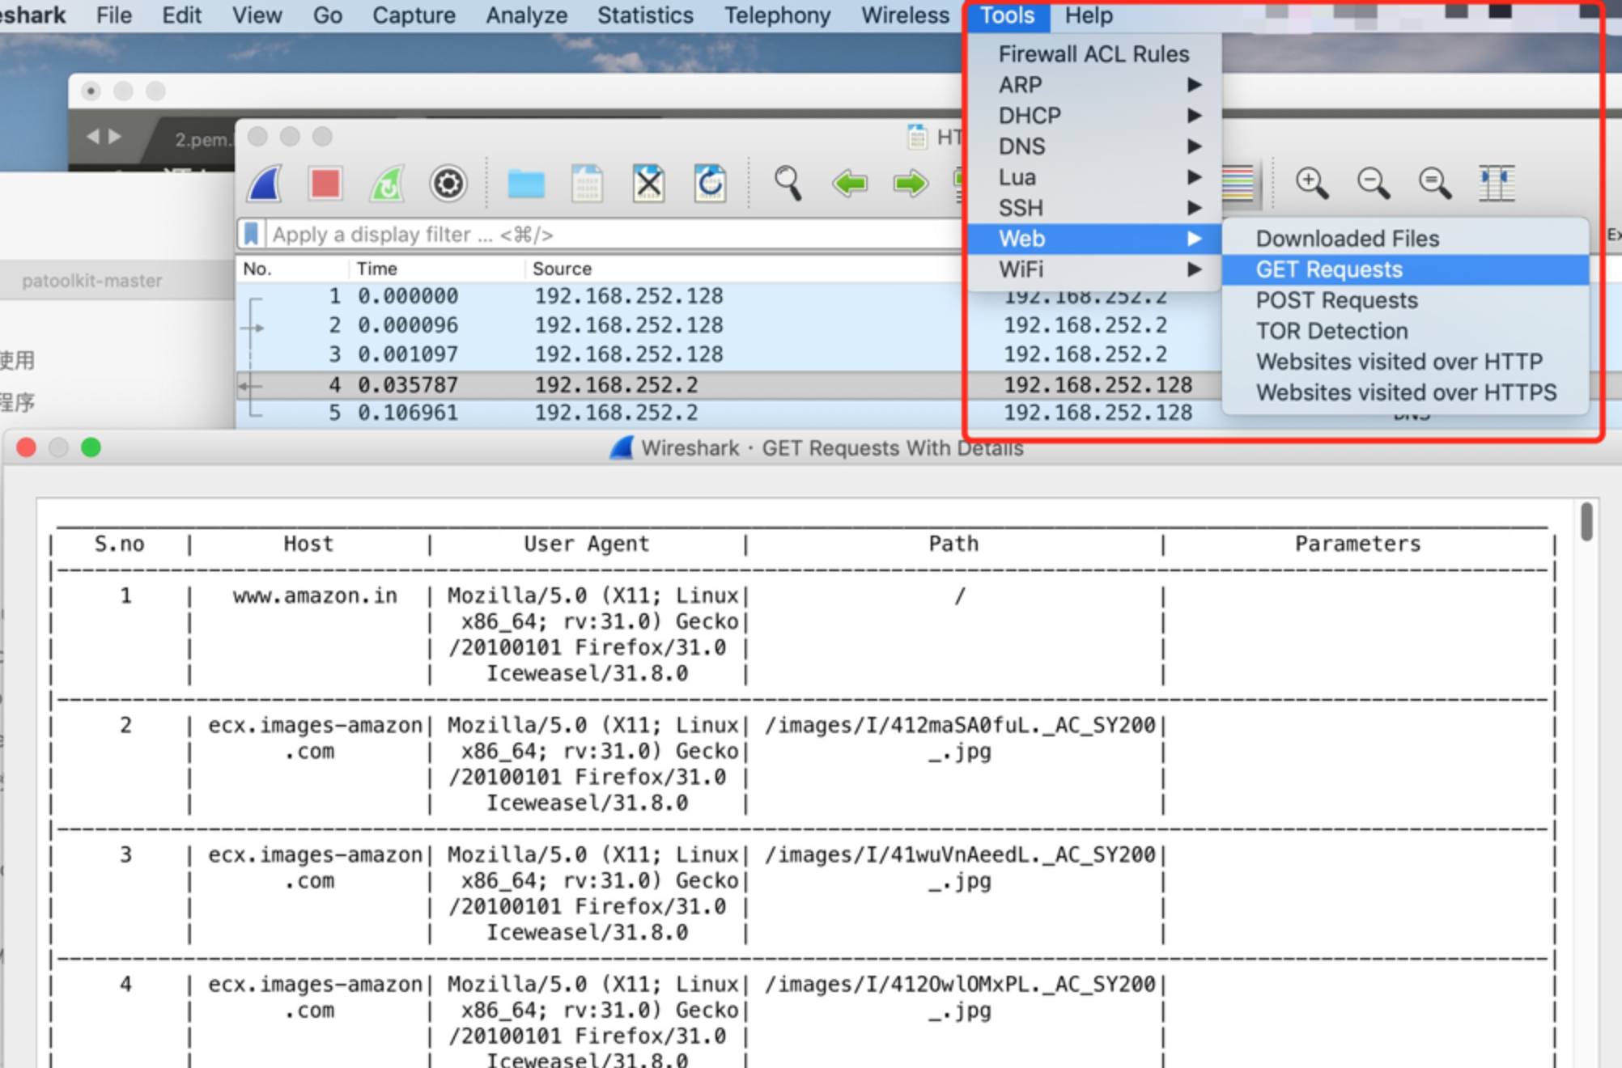Viewport: 1622px width, 1068px height.
Task: Open capture options gear icon
Action: click(448, 184)
